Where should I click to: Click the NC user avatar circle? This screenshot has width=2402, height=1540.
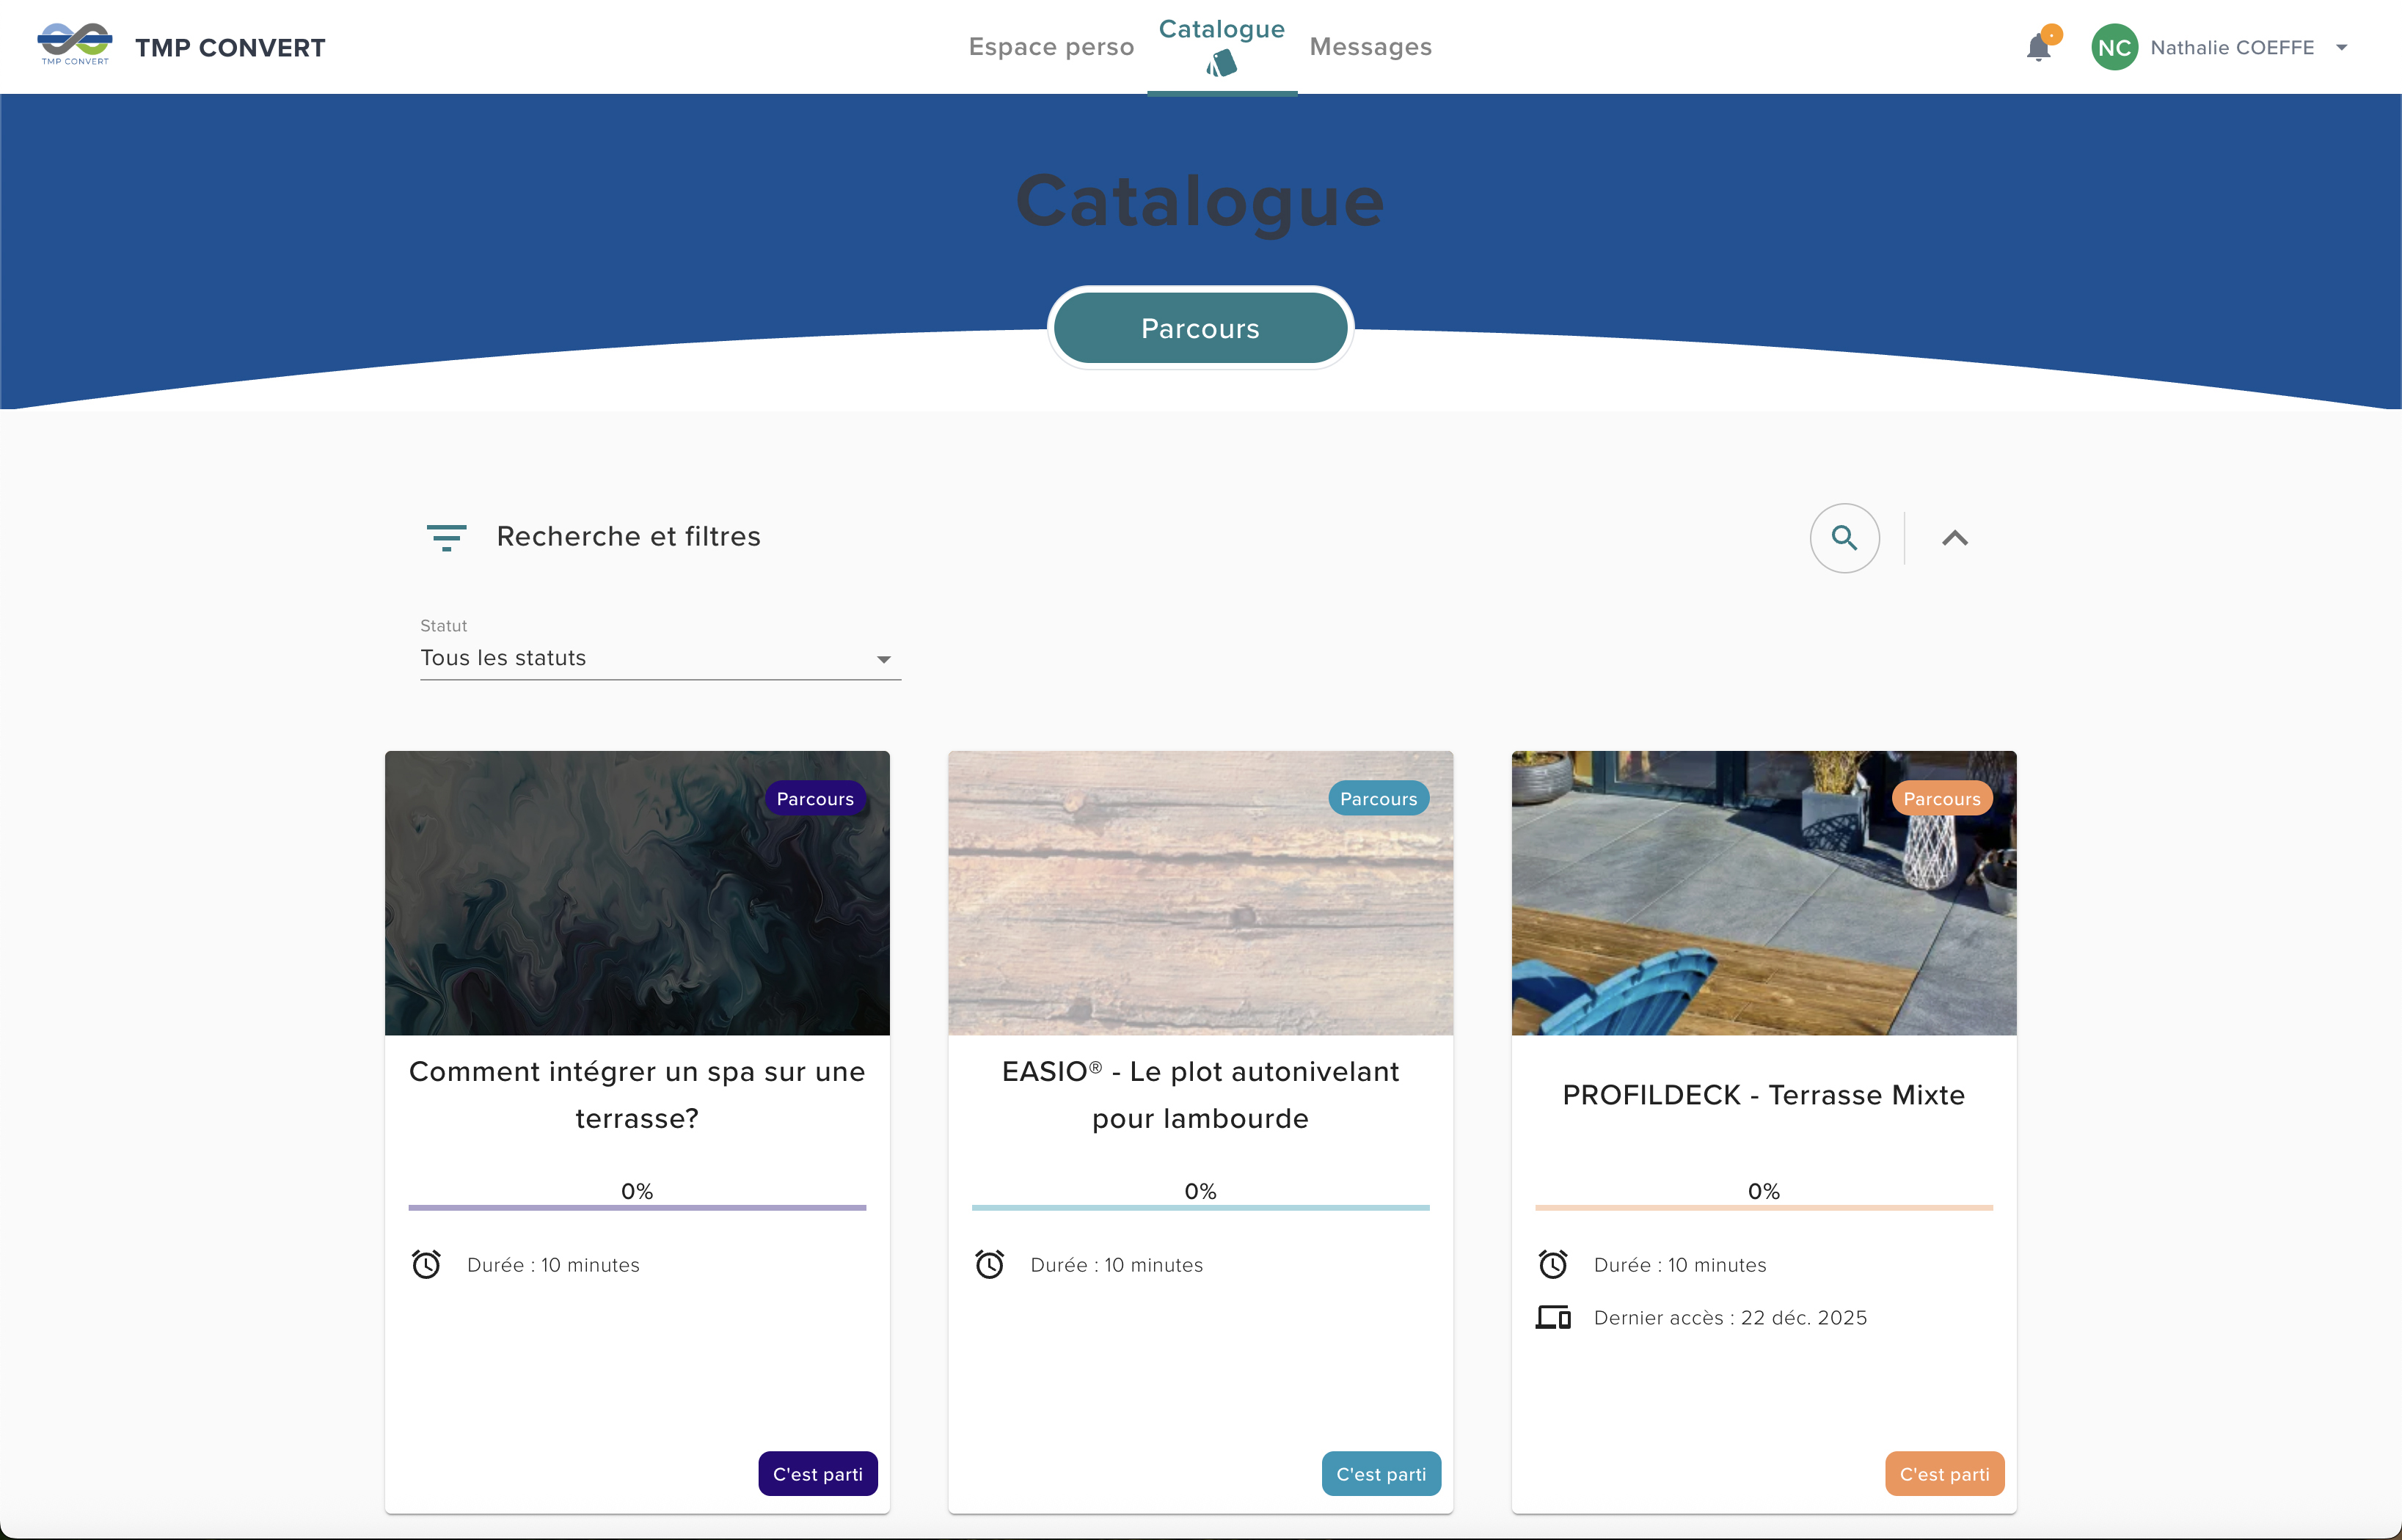point(2114,48)
